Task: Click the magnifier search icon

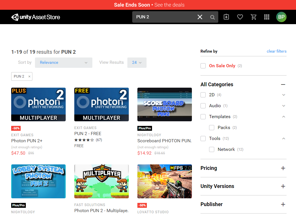Action: point(213,17)
